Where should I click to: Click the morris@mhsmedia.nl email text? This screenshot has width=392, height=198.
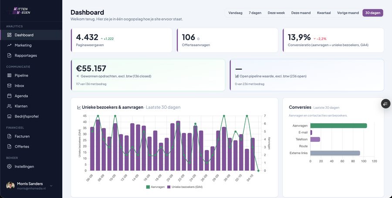[31, 188]
